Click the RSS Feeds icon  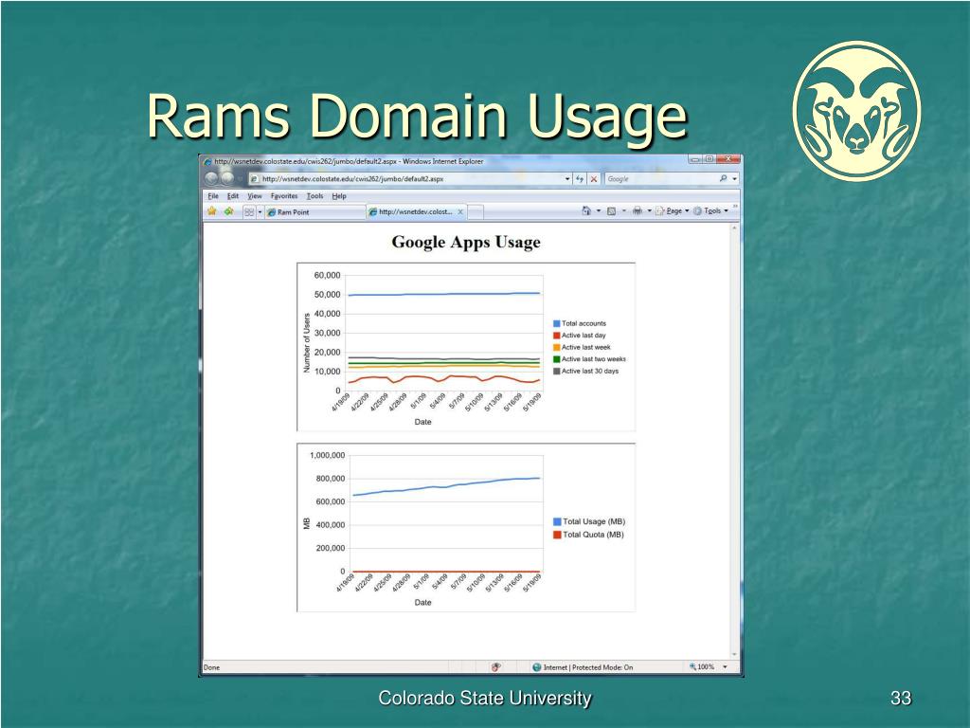612,211
